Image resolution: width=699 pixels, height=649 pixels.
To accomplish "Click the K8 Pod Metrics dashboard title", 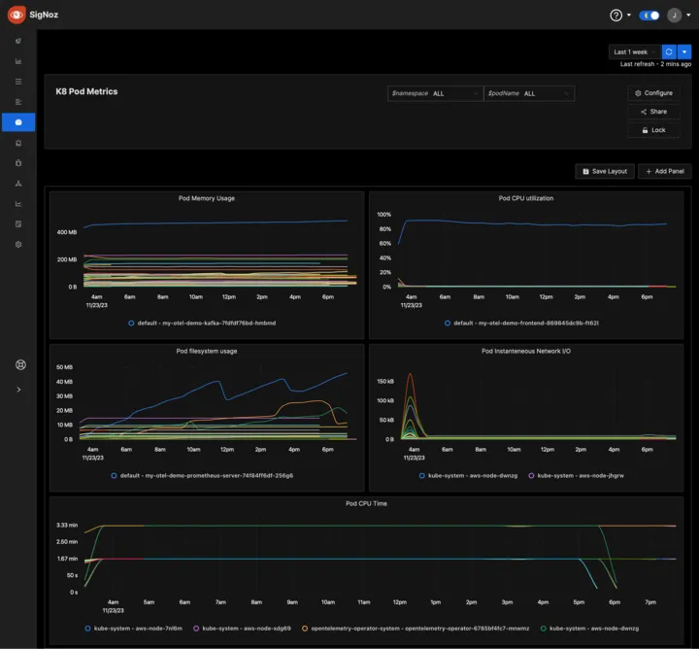I will coord(86,91).
